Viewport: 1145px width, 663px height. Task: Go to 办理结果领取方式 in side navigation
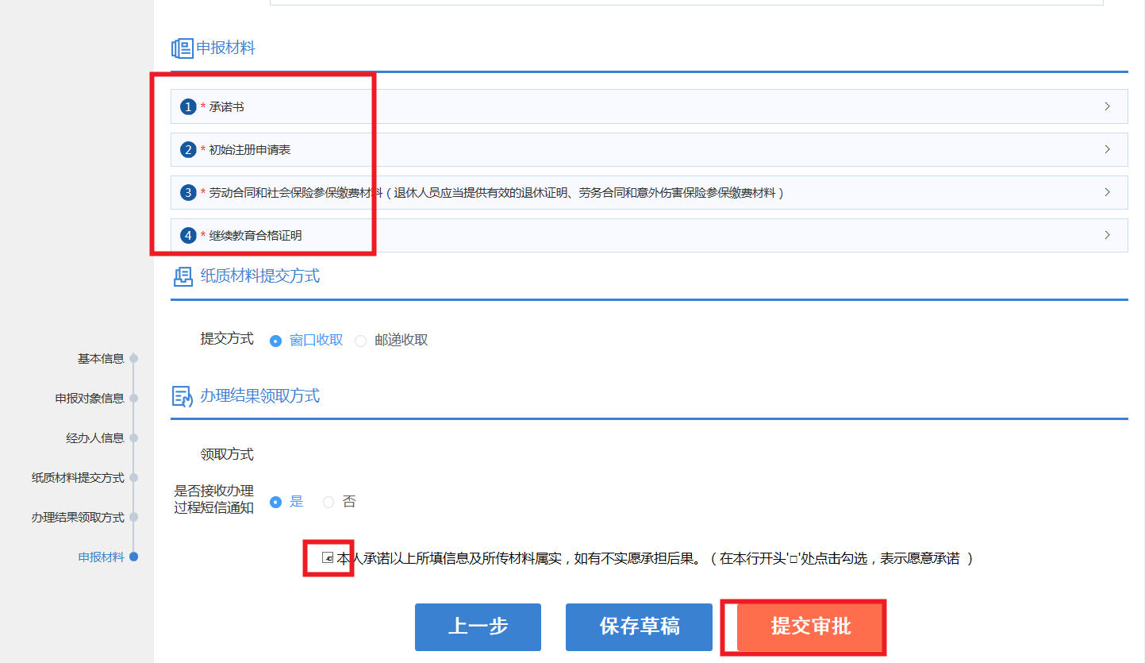(78, 518)
